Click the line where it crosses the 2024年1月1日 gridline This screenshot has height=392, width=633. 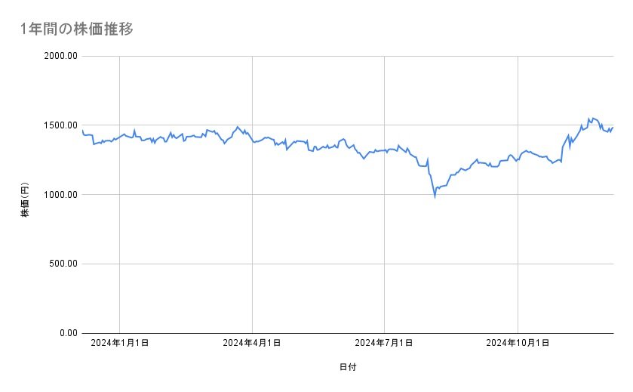pos(119,136)
